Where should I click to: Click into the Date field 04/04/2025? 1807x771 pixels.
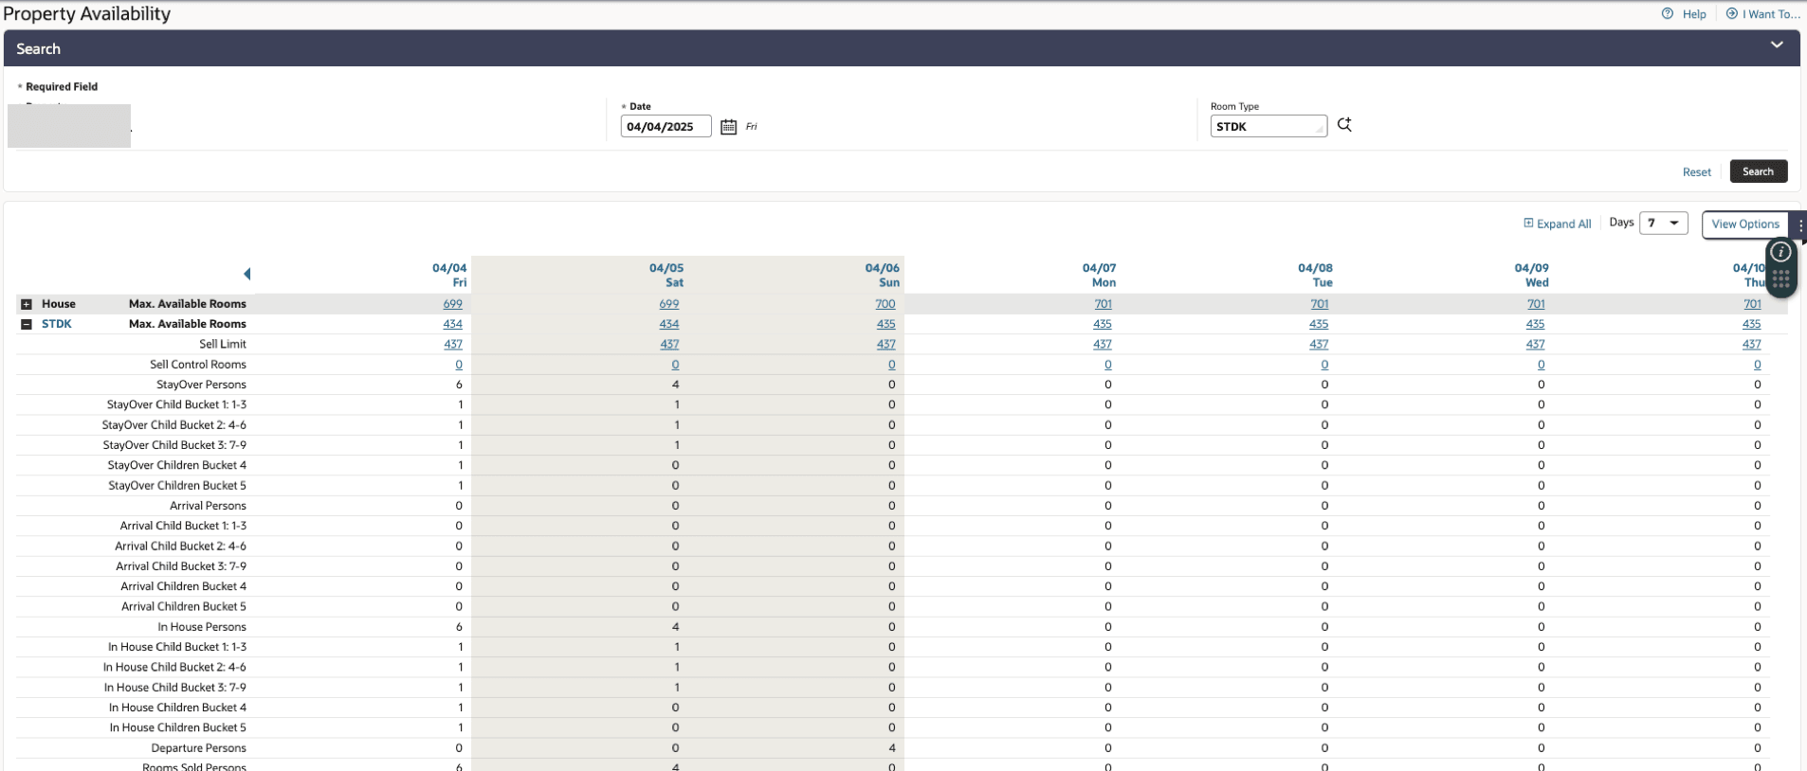[666, 127]
